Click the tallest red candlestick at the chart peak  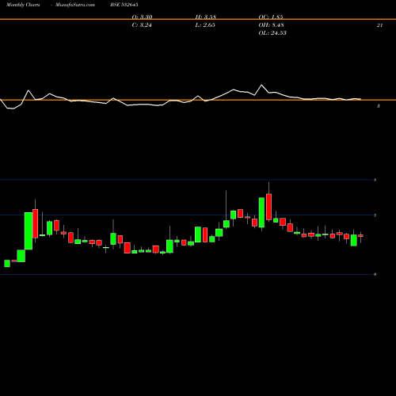268,207
